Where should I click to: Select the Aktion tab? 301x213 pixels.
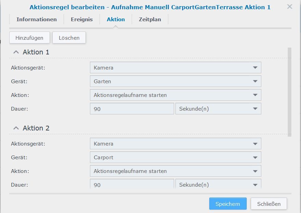(116, 20)
